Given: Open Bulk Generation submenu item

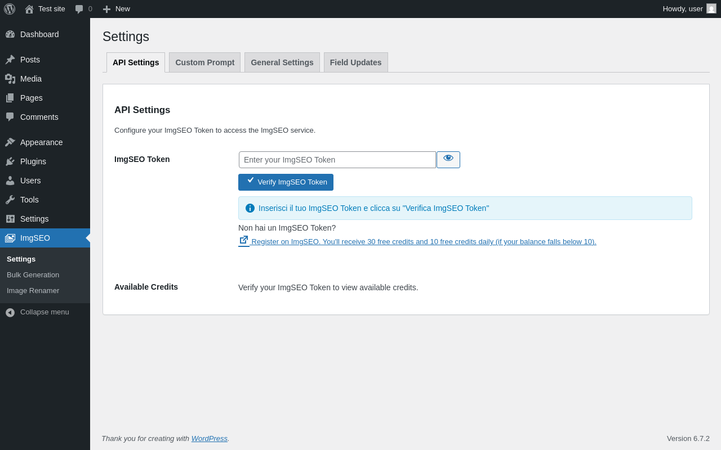Looking at the screenshot, I should tap(33, 275).
